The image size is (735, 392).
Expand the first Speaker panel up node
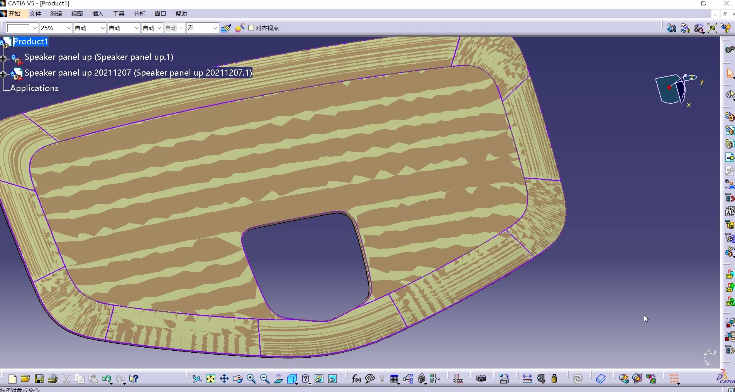point(4,59)
